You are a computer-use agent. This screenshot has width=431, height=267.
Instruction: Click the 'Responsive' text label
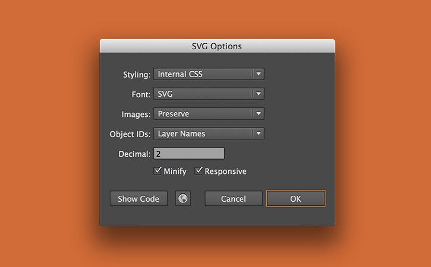[x=225, y=171]
